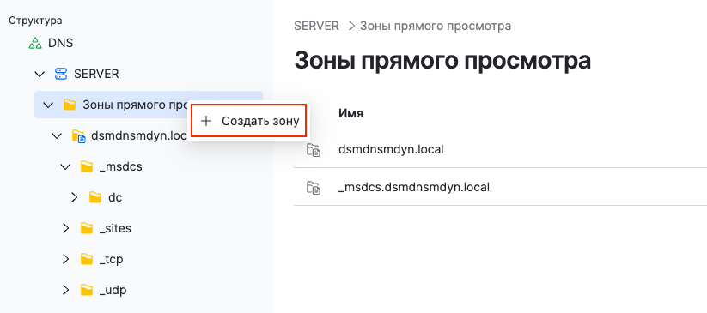Click the _tcp folder icon
Viewport: 707px width, 313px height.
87,259
